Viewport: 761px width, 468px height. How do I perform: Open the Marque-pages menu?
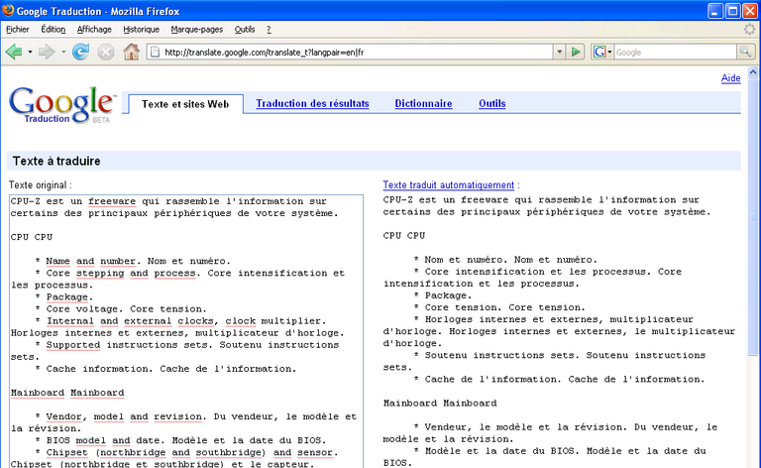coord(196,29)
